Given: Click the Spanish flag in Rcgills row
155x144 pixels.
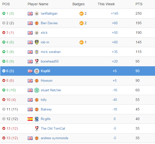Looking at the screenshot, I should [30, 119].
